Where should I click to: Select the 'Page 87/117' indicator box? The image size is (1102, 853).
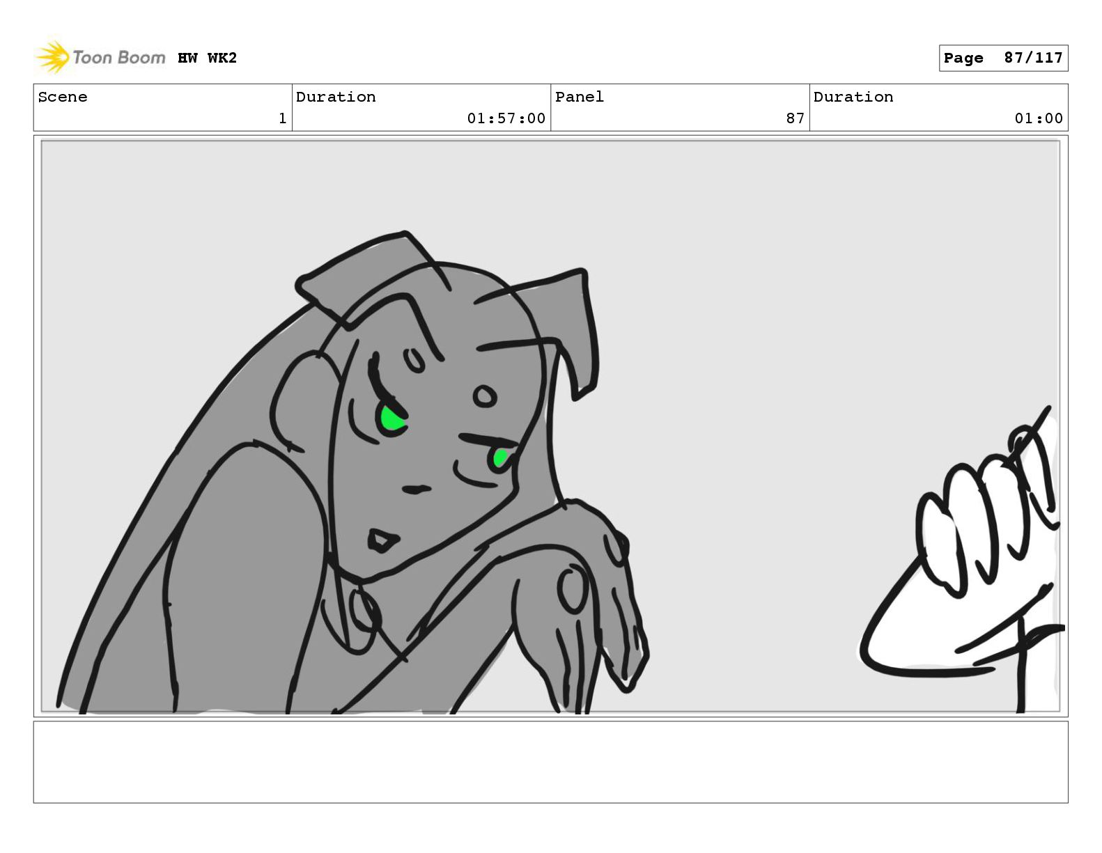click(x=1003, y=58)
